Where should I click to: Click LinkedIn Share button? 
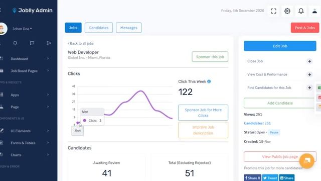[287, 177]
